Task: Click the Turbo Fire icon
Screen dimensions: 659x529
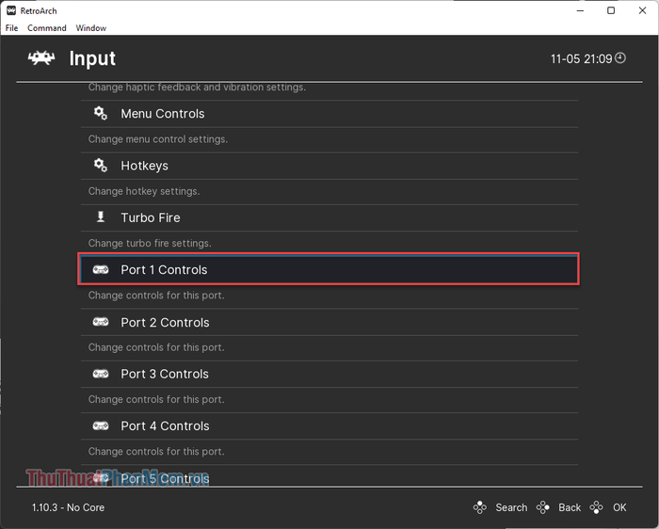Action: tap(101, 216)
